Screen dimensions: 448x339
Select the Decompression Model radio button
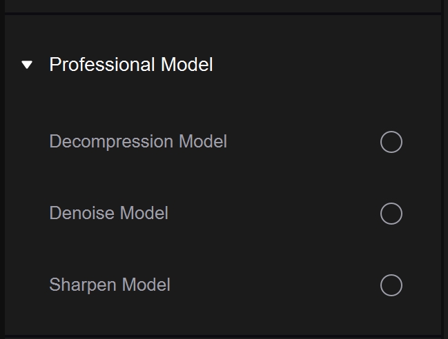391,142
